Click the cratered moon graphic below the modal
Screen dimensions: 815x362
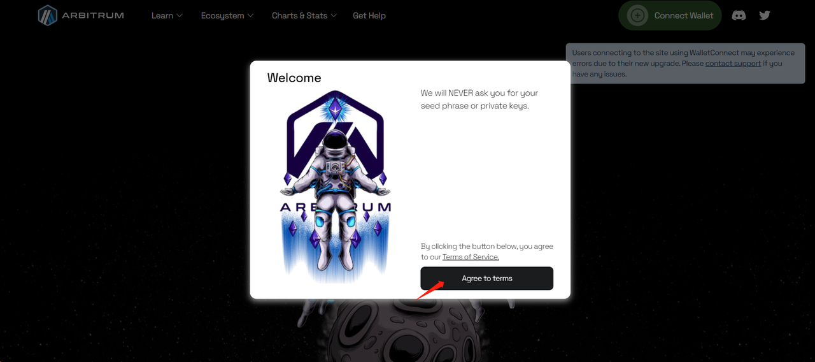pos(407,330)
